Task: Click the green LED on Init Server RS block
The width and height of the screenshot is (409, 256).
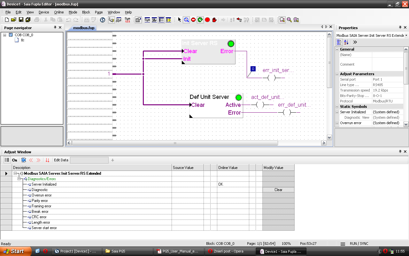Action: tap(231, 44)
